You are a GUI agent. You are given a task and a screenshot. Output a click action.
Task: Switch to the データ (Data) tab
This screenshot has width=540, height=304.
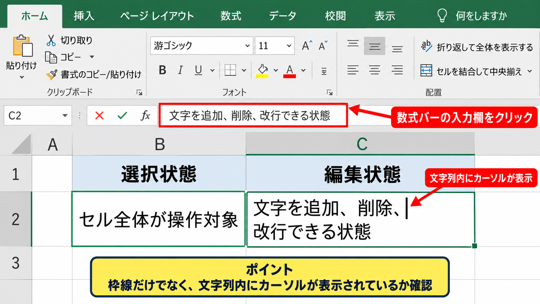click(x=283, y=16)
